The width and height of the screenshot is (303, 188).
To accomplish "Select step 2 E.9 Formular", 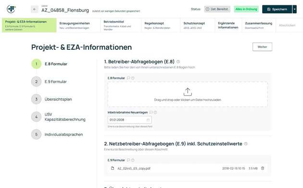I will 49,82.
